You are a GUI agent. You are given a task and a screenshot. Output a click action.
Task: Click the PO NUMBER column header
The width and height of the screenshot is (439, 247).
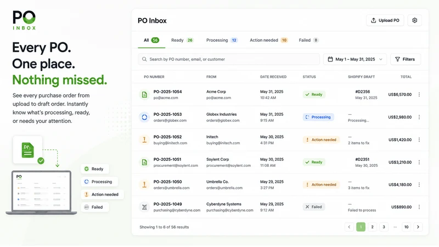click(154, 77)
